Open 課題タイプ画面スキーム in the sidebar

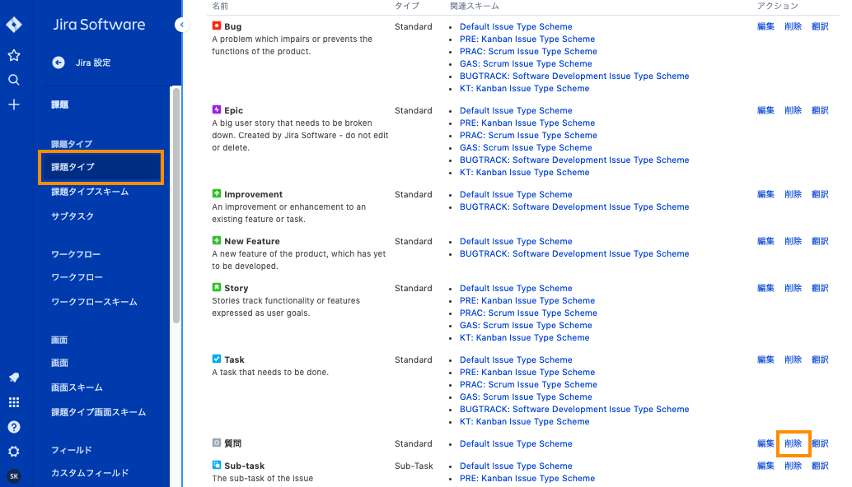[98, 412]
